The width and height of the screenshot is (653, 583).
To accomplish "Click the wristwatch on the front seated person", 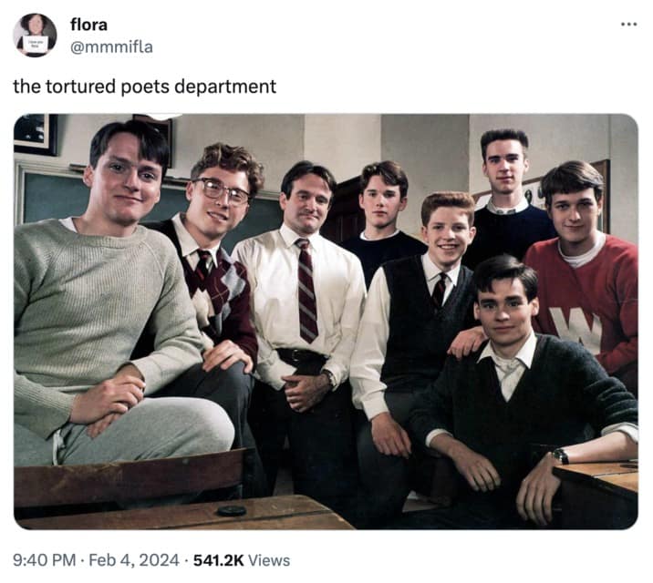I will [560, 455].
